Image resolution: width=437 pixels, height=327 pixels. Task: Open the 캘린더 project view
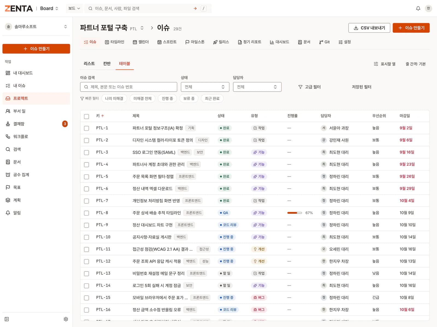tap(141, 42)
